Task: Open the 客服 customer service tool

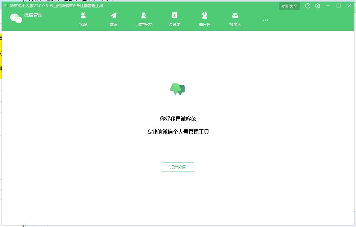Action: point(83,19)
